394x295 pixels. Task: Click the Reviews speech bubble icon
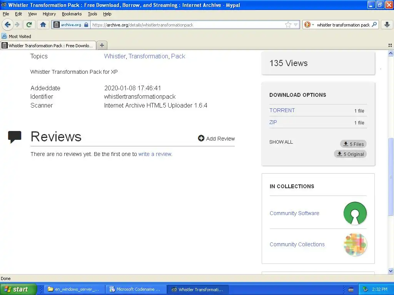(15, 137)
